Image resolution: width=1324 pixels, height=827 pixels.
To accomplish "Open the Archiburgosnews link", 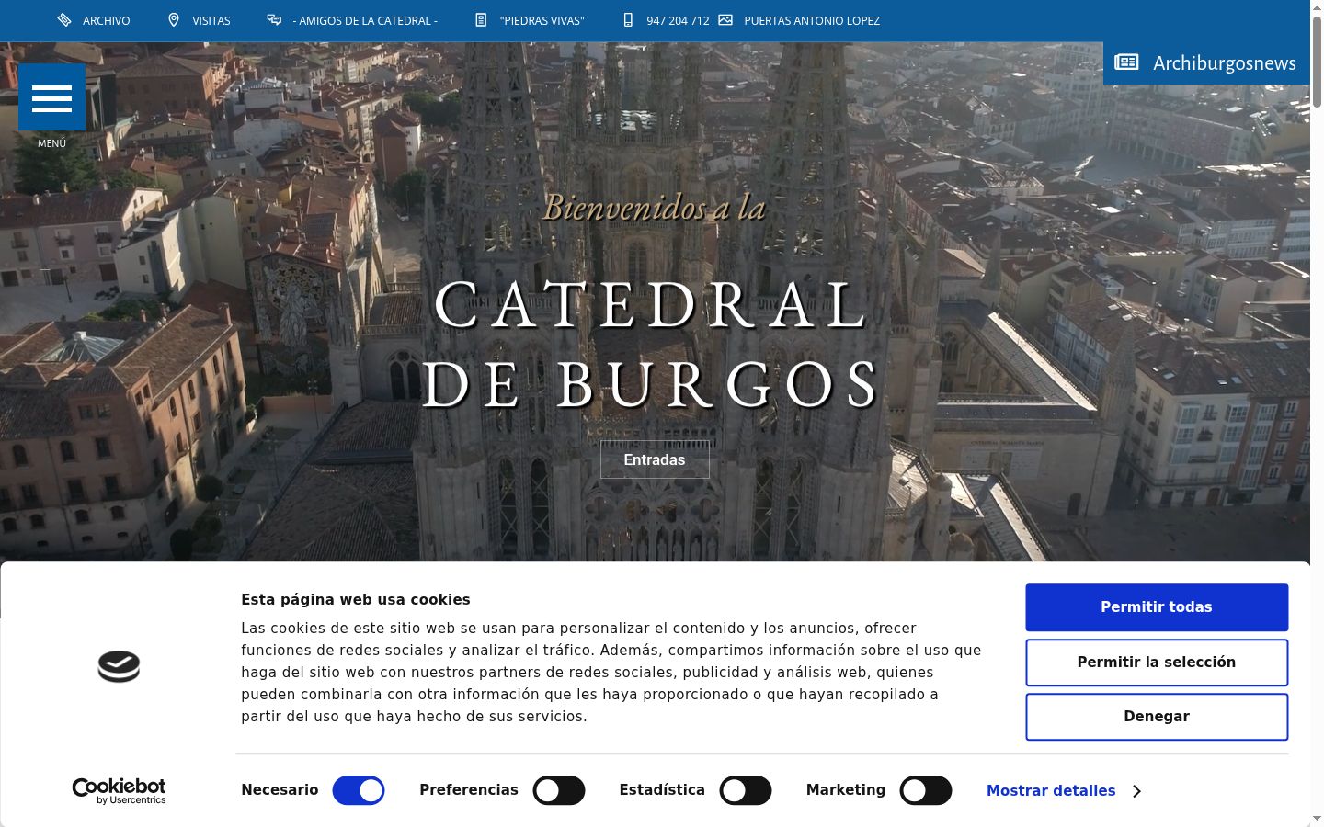I will pyautogui.click(x=1225, y=63).
